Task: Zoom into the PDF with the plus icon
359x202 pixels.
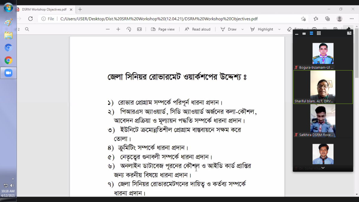Action: [118, 29]
